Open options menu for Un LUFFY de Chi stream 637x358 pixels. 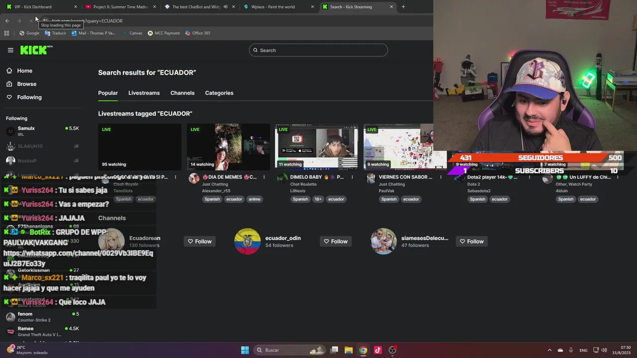[618, 177]
